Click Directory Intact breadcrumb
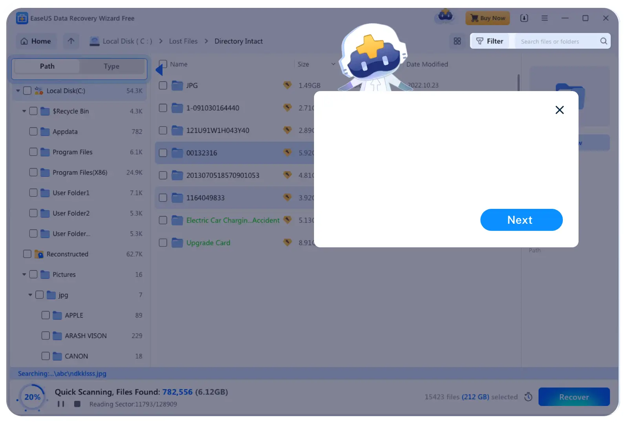This screenshot has width=628, height=424. point(239,41)
